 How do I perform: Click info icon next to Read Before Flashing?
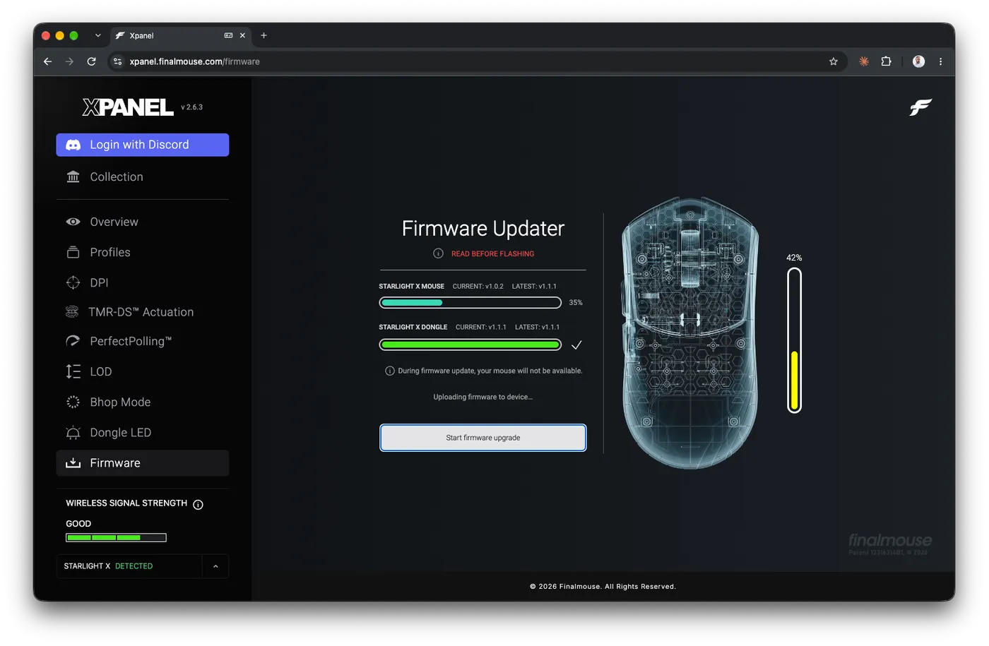pyautogui.click(x=438, y=253)
